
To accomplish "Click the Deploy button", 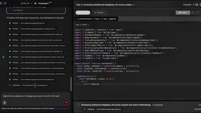I will [x=183, y=13].
